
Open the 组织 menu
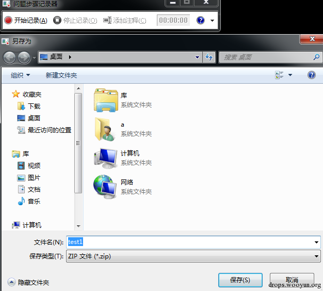pos(20,75)
